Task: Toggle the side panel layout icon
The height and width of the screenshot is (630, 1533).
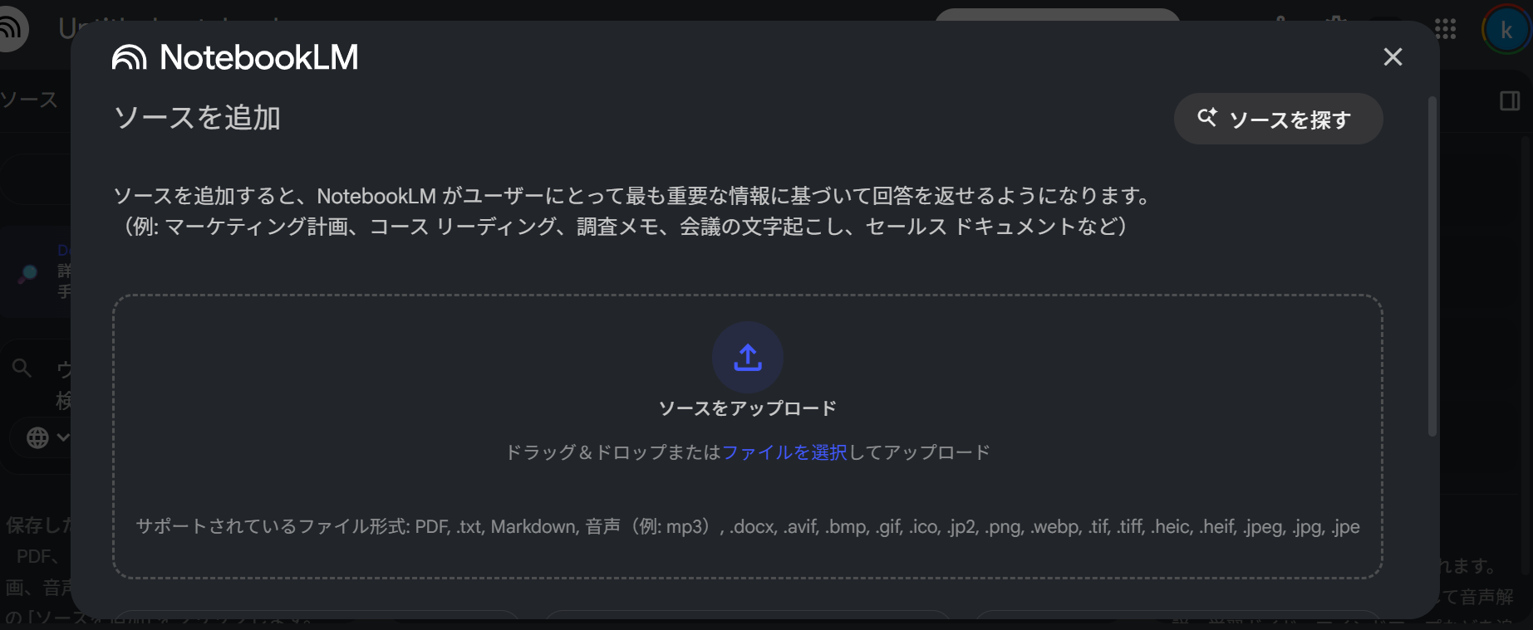Action: click(1510, 101)
